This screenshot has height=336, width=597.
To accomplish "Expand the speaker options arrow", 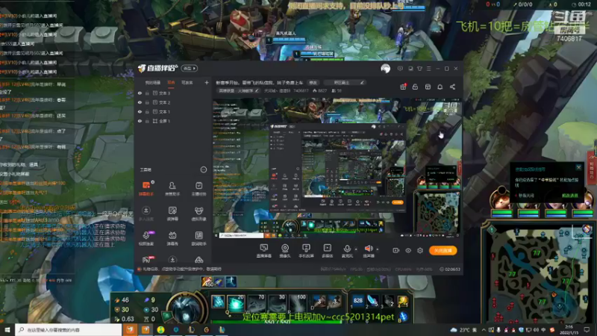I will click(378, 249).
